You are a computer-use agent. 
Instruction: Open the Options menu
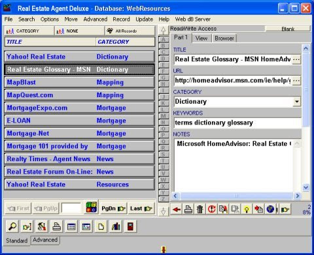pos(50,19)
